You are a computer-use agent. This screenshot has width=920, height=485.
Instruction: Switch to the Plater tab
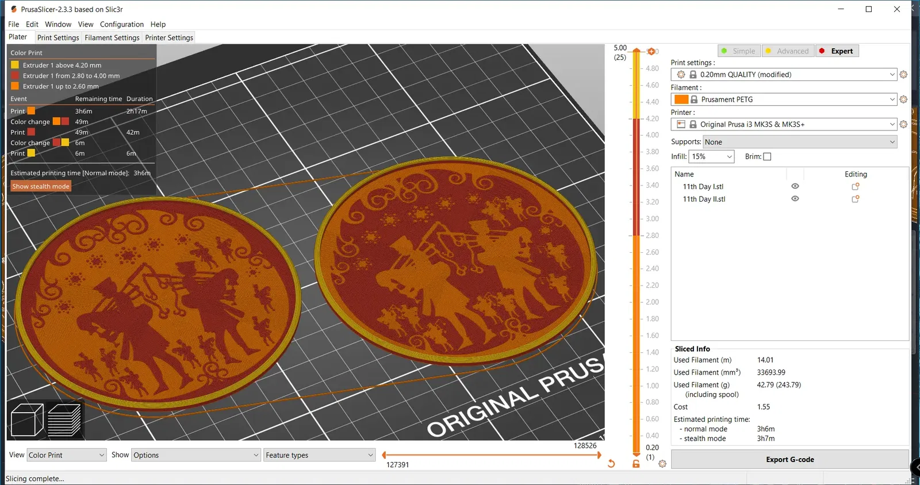(18, 37)
